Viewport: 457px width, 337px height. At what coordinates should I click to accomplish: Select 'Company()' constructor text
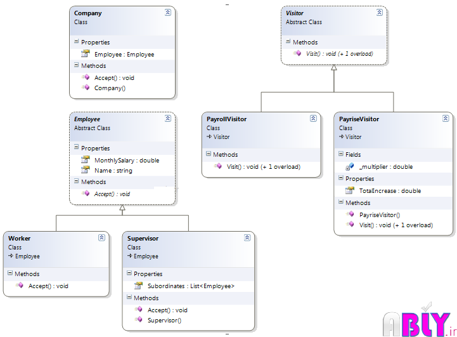coord(110,88)
